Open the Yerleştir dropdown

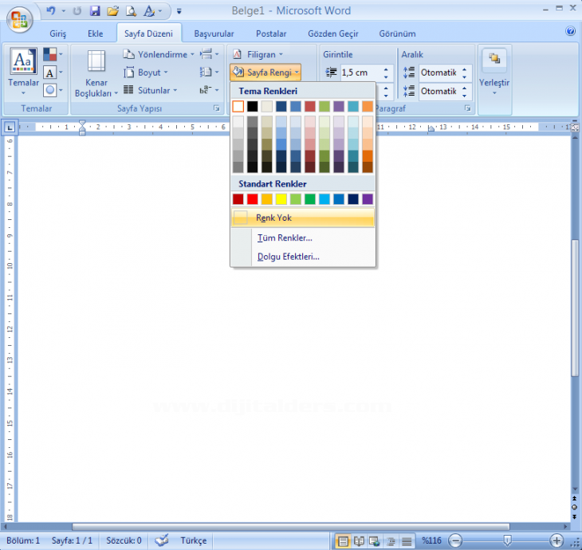(494, 73)
